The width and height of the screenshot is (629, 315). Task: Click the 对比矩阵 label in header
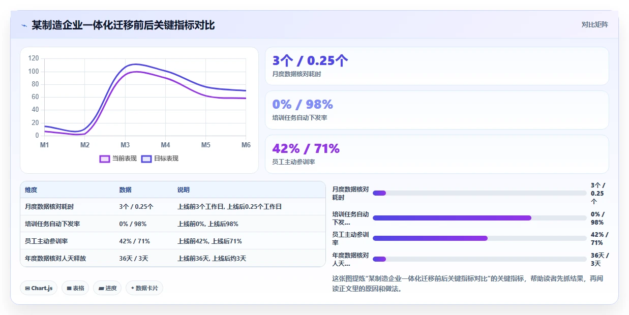tap(594, 24)
